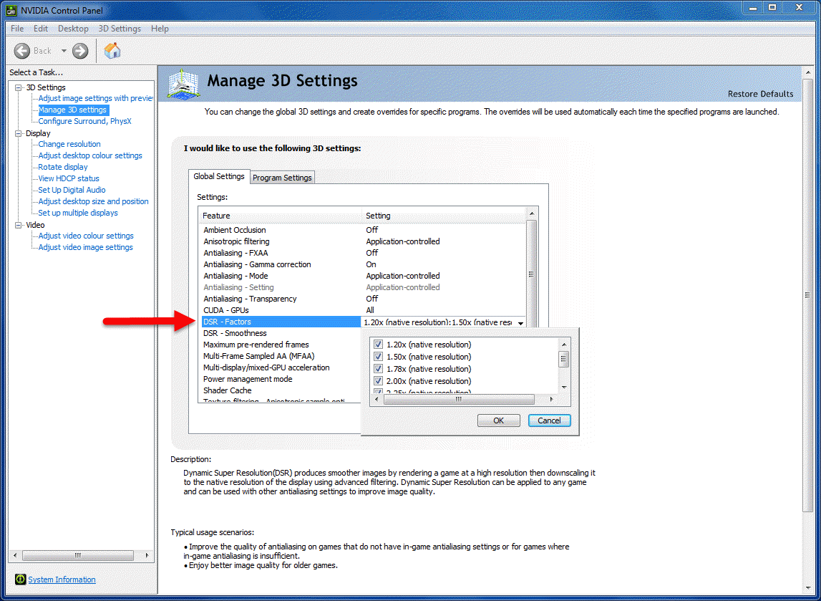The height and width of the screenshot is (601, 821).
Task: Click the Restore Defaults link
Action: (x=760, y=94)
